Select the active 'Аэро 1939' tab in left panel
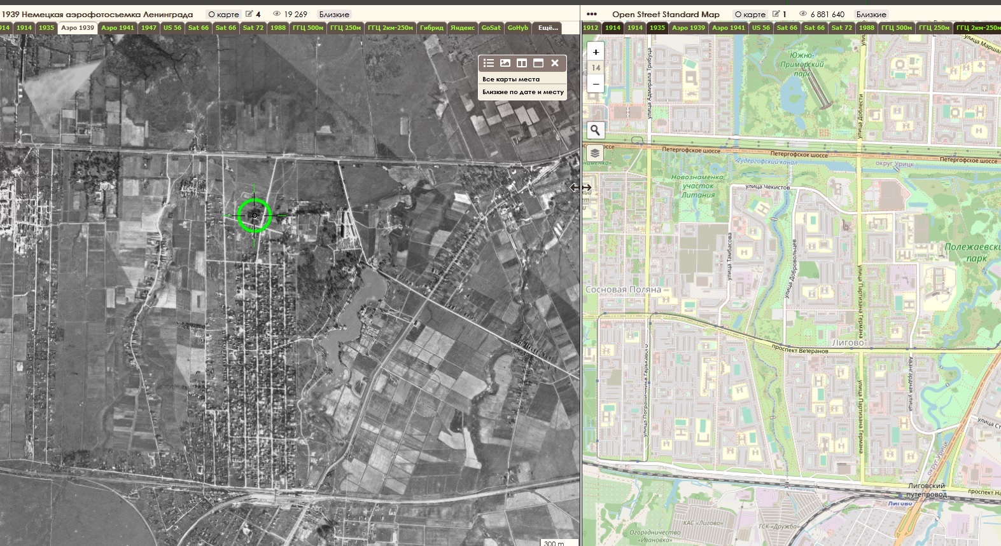Image resolution: width=1001 pixels, height=546 pixels. point(78,28)
